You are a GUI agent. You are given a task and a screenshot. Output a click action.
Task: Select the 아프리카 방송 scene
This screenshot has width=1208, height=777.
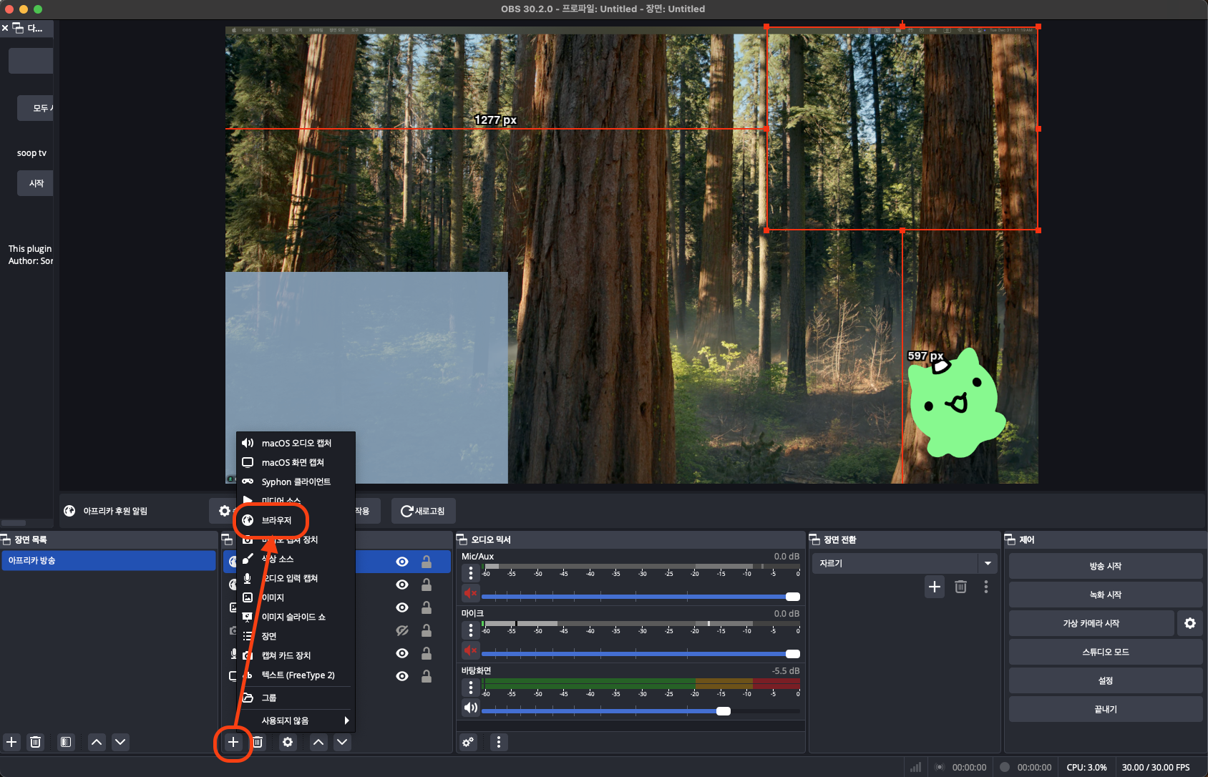point(108,560)
